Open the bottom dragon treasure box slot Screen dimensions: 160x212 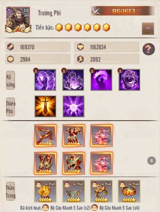tap(102, 163)
